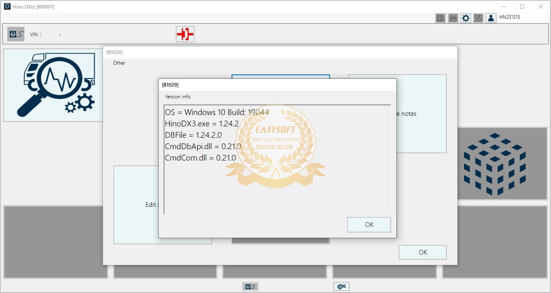This screenshot has height=293, width=551.
Task: Click the greyed printer icon in top toolbar
Action: point(453,18)
